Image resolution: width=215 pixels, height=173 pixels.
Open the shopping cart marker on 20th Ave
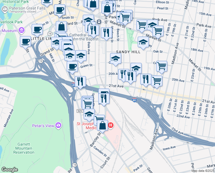pos(157,81)
